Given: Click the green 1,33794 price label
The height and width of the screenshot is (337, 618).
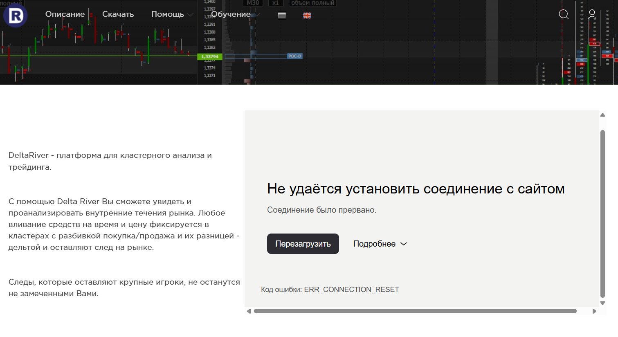Looking at the screenshot, I should 210,56.
